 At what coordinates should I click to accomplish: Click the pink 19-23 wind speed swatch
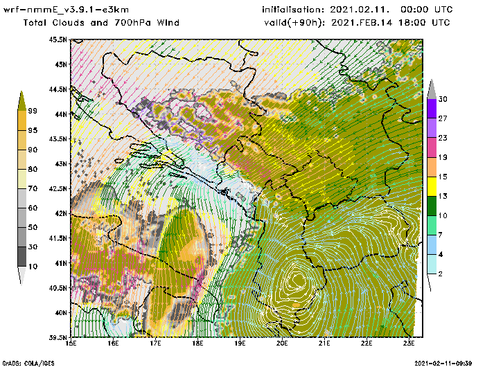(432, 147)
